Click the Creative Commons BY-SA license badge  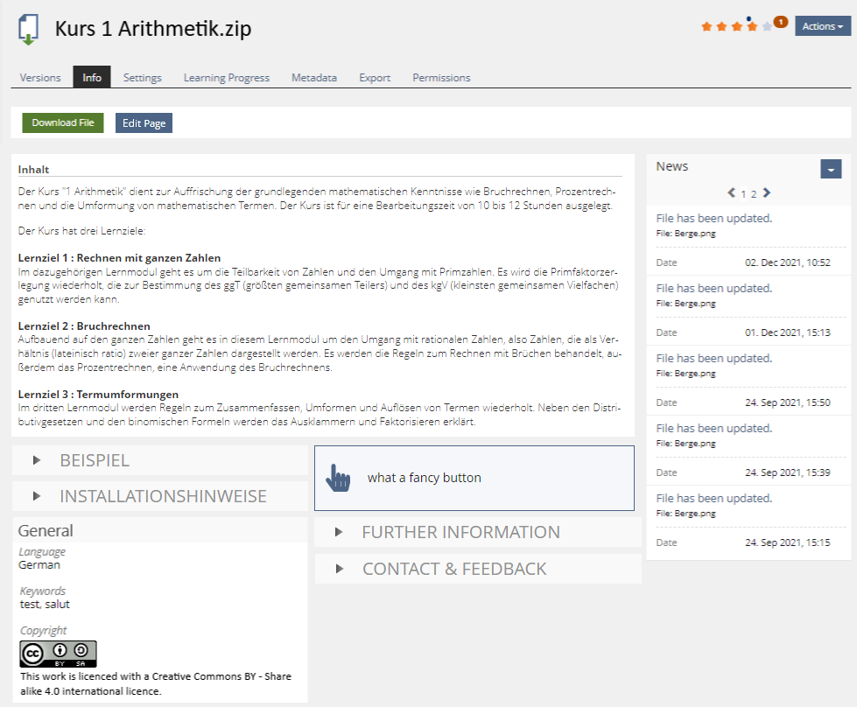[x=58, y=654]
